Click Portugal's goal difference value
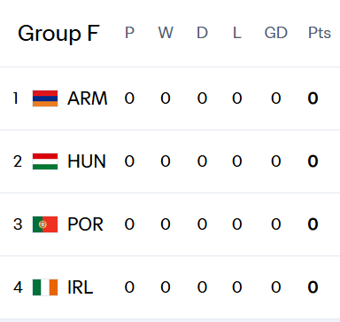The image size is (340, 322). (276, 224)
